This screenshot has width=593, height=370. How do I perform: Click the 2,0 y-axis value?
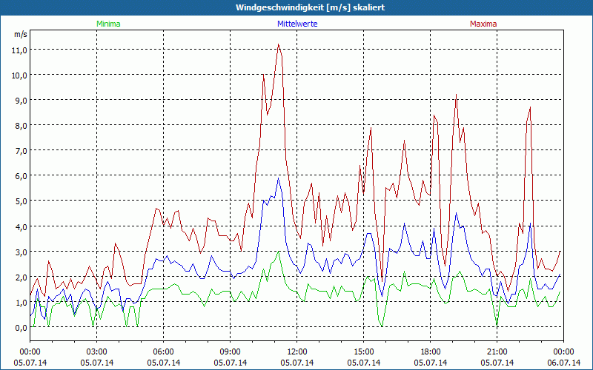[21, 277]
